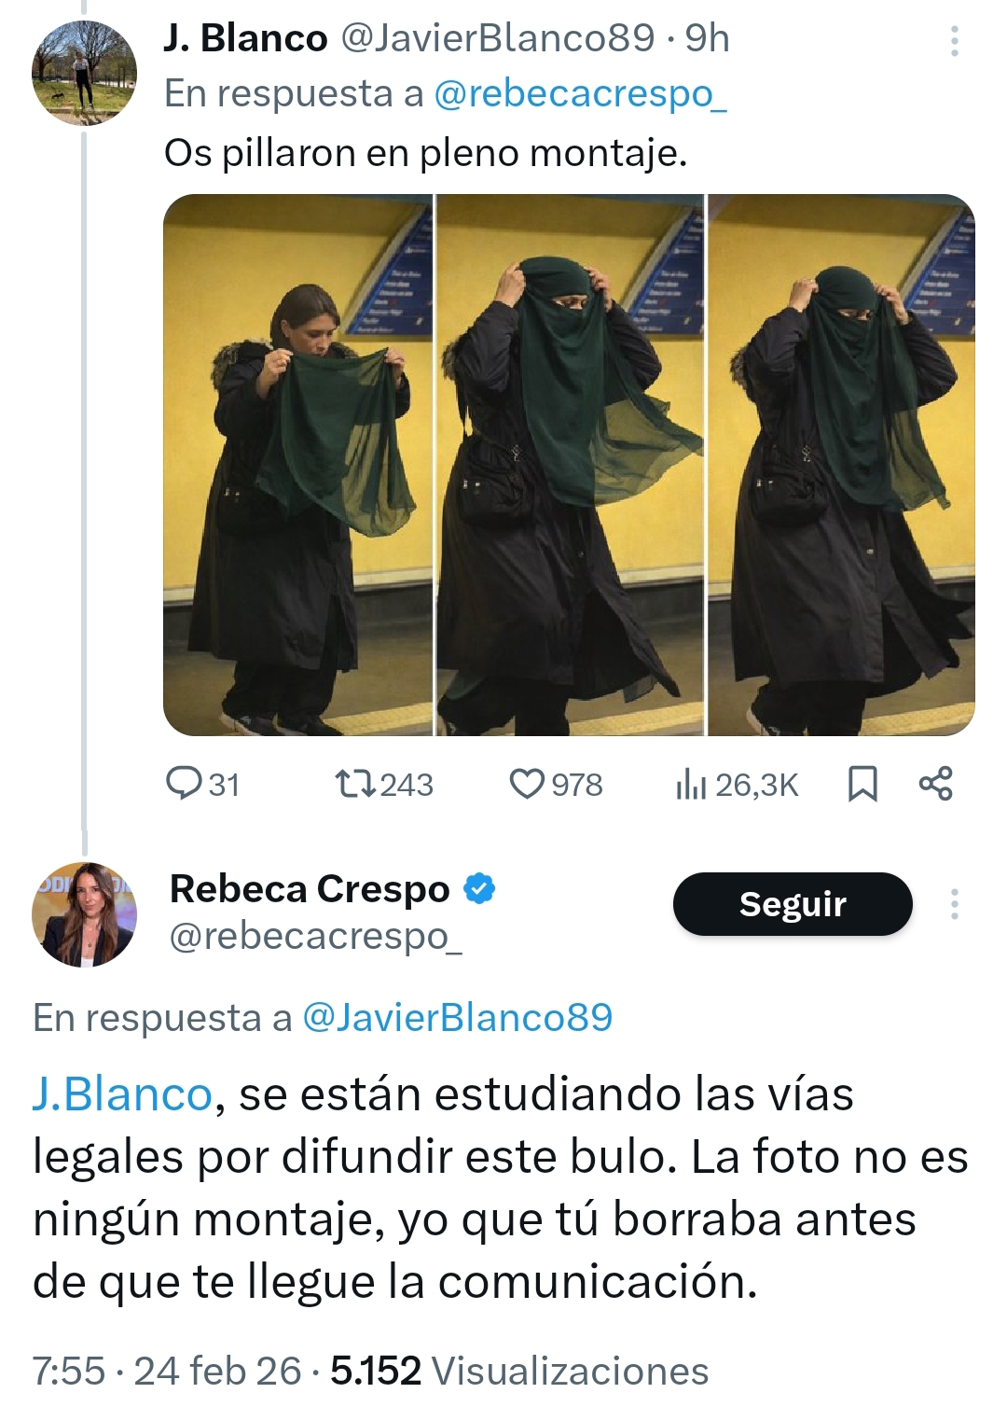
Task: View the middle photo of the series
Action: [x=570, y=465]
